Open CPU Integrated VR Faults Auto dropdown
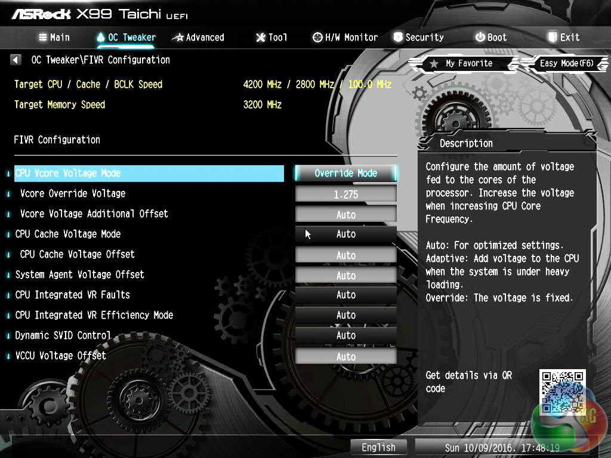This screenshot has width=611, height=458. tap(345, 295)
